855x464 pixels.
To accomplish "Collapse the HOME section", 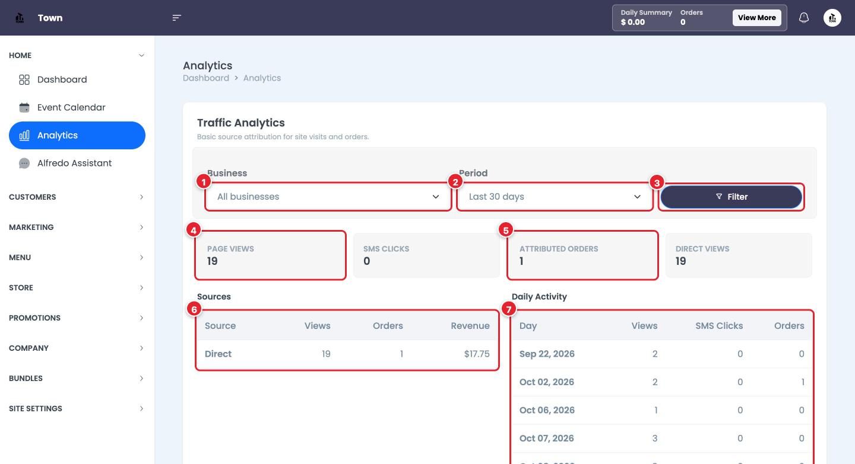I will pos(77,55).
